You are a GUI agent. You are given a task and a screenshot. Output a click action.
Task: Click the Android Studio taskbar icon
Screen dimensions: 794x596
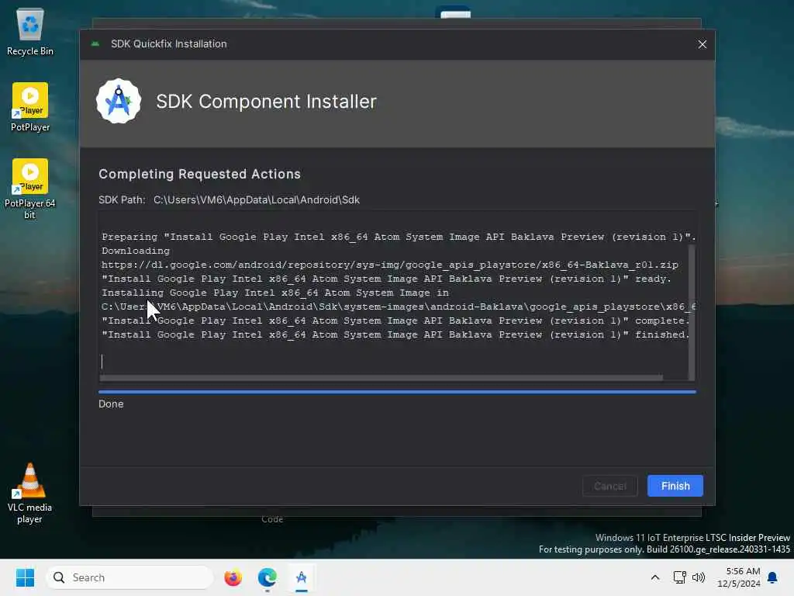[x=302, y=577]
